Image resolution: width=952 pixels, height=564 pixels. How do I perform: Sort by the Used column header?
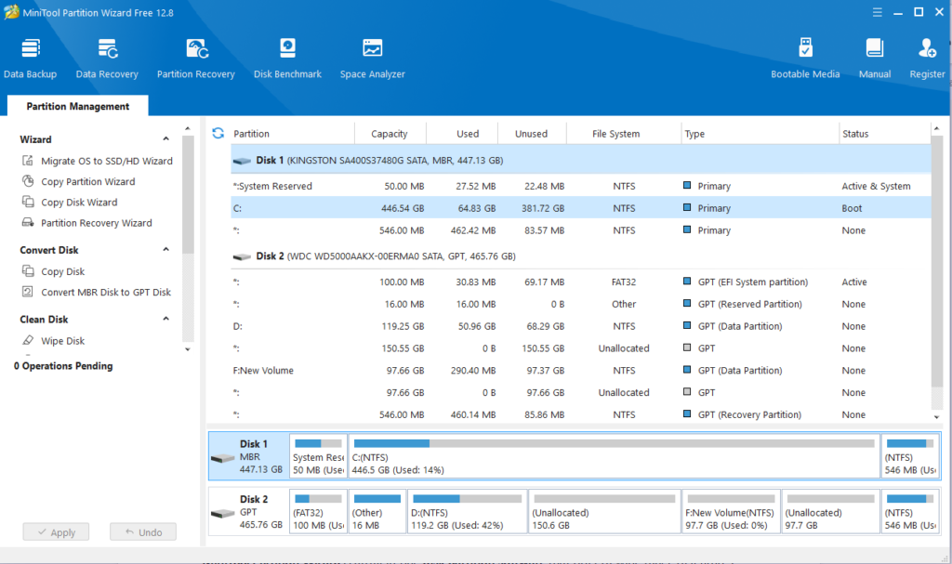pyautogui.click(x=462, y=134)
